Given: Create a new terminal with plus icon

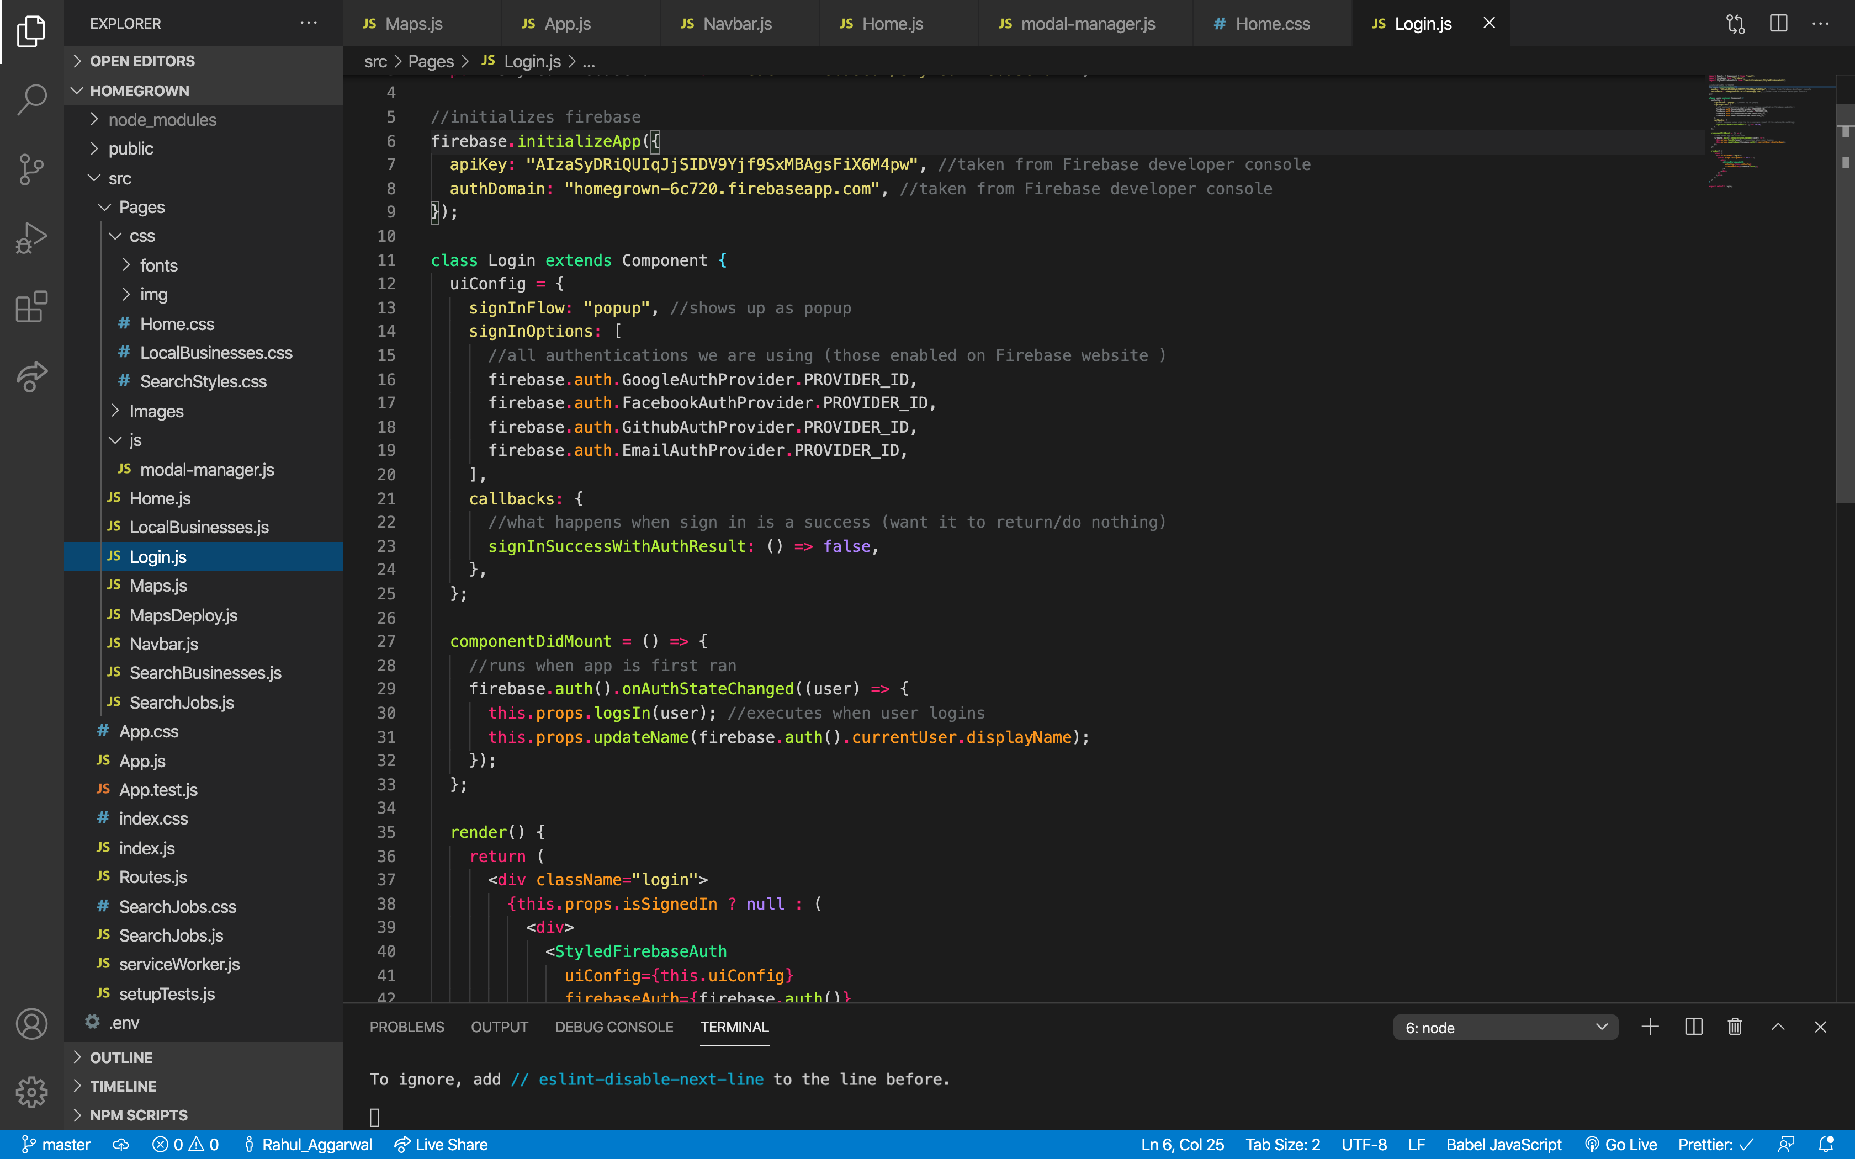Looking at the screenshot, I should point(1650,1027).
